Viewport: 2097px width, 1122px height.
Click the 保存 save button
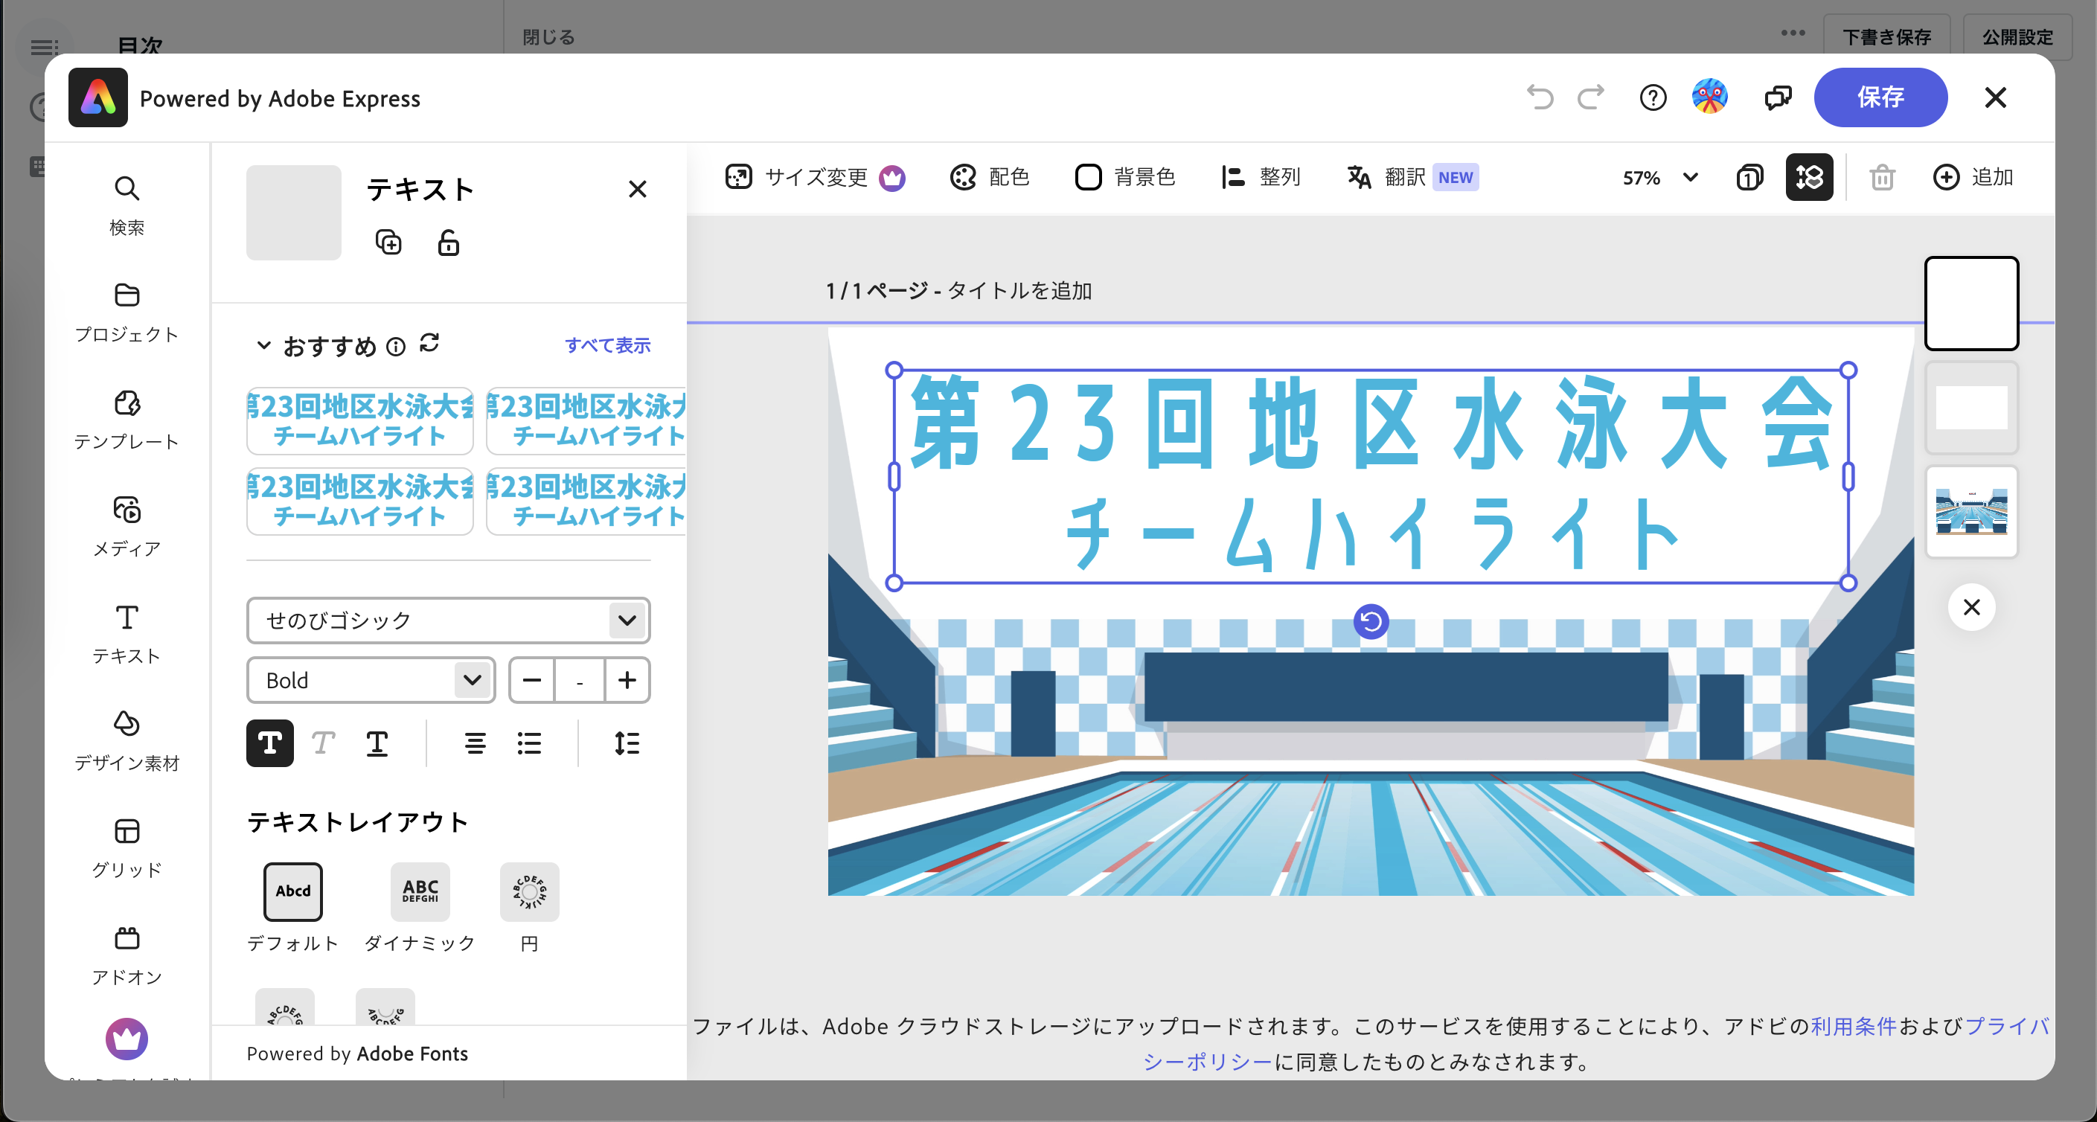click(x=1880, y=97)
